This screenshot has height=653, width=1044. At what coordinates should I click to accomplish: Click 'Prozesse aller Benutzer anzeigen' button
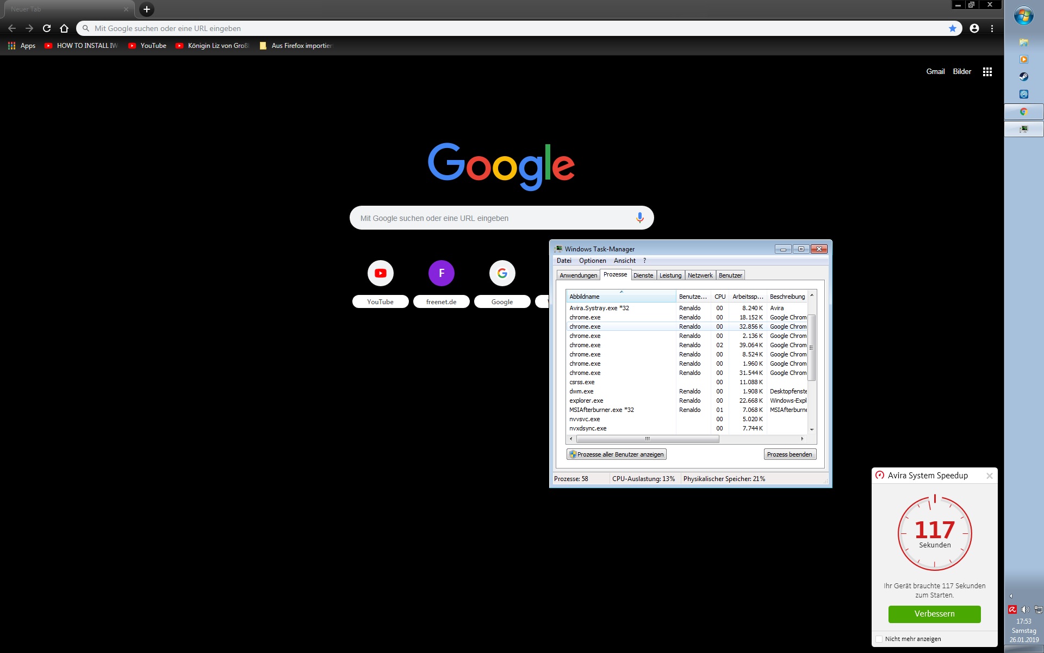[617, 454]
